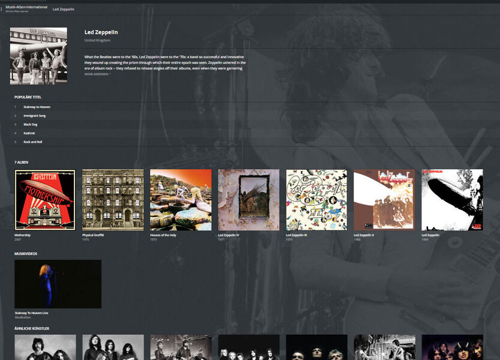Viewport: 500px width, 360px height.
Task: Expand biography with MEHR ANZEIGEN
Action: [97, 74]
